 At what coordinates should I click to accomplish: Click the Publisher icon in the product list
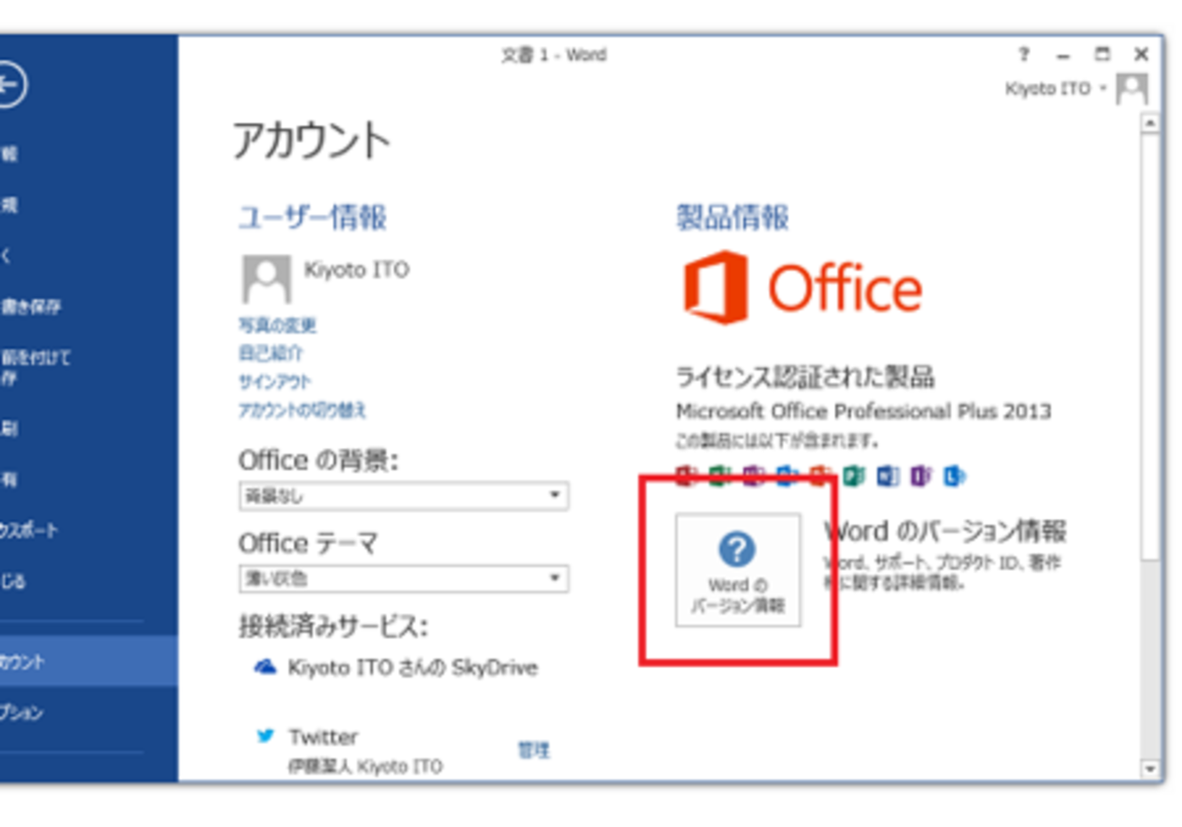point(854,475)
